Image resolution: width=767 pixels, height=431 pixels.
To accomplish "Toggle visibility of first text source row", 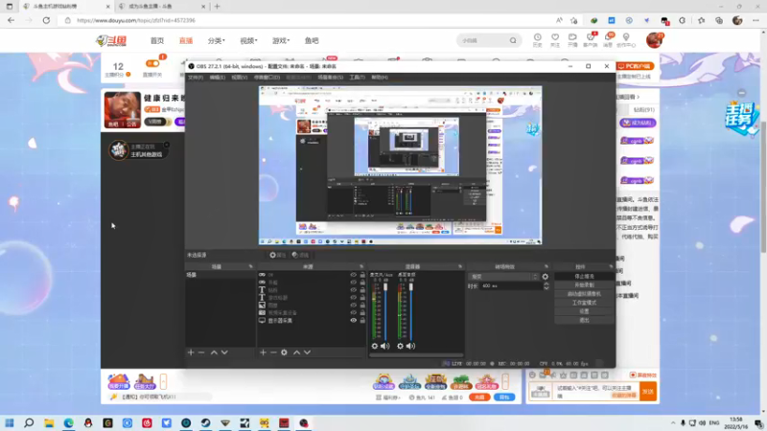I will [353, 290].
